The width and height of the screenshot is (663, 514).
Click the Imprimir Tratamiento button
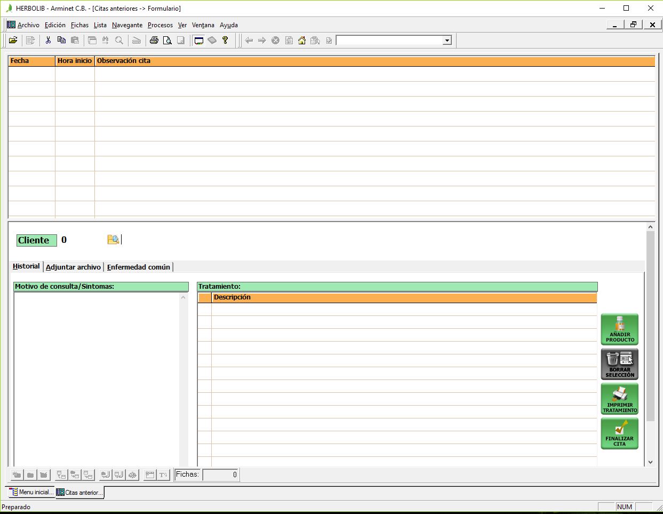(x=620, y=399)
